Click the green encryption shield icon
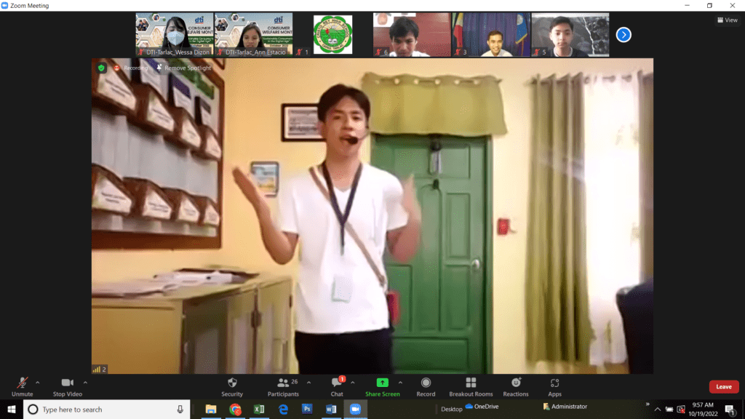Viewport: 745px width, 419px height. click(102, 68)
